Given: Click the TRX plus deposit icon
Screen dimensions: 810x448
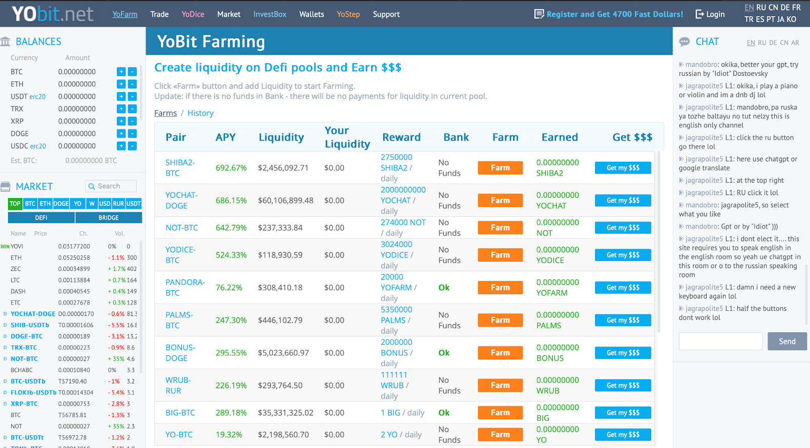Looking at the screenshot, I should pos(121,109).
